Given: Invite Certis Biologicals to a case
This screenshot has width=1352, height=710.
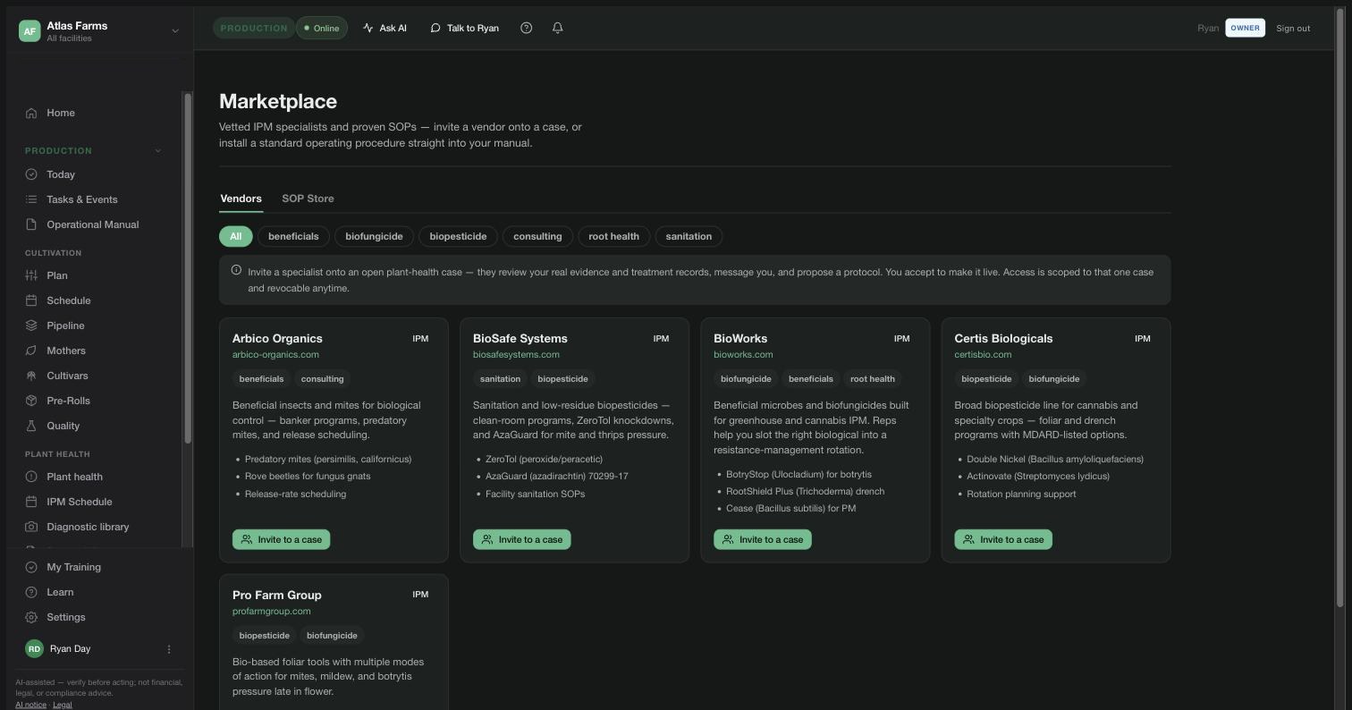Looking at the screenshot, I should pos(1003,539).
